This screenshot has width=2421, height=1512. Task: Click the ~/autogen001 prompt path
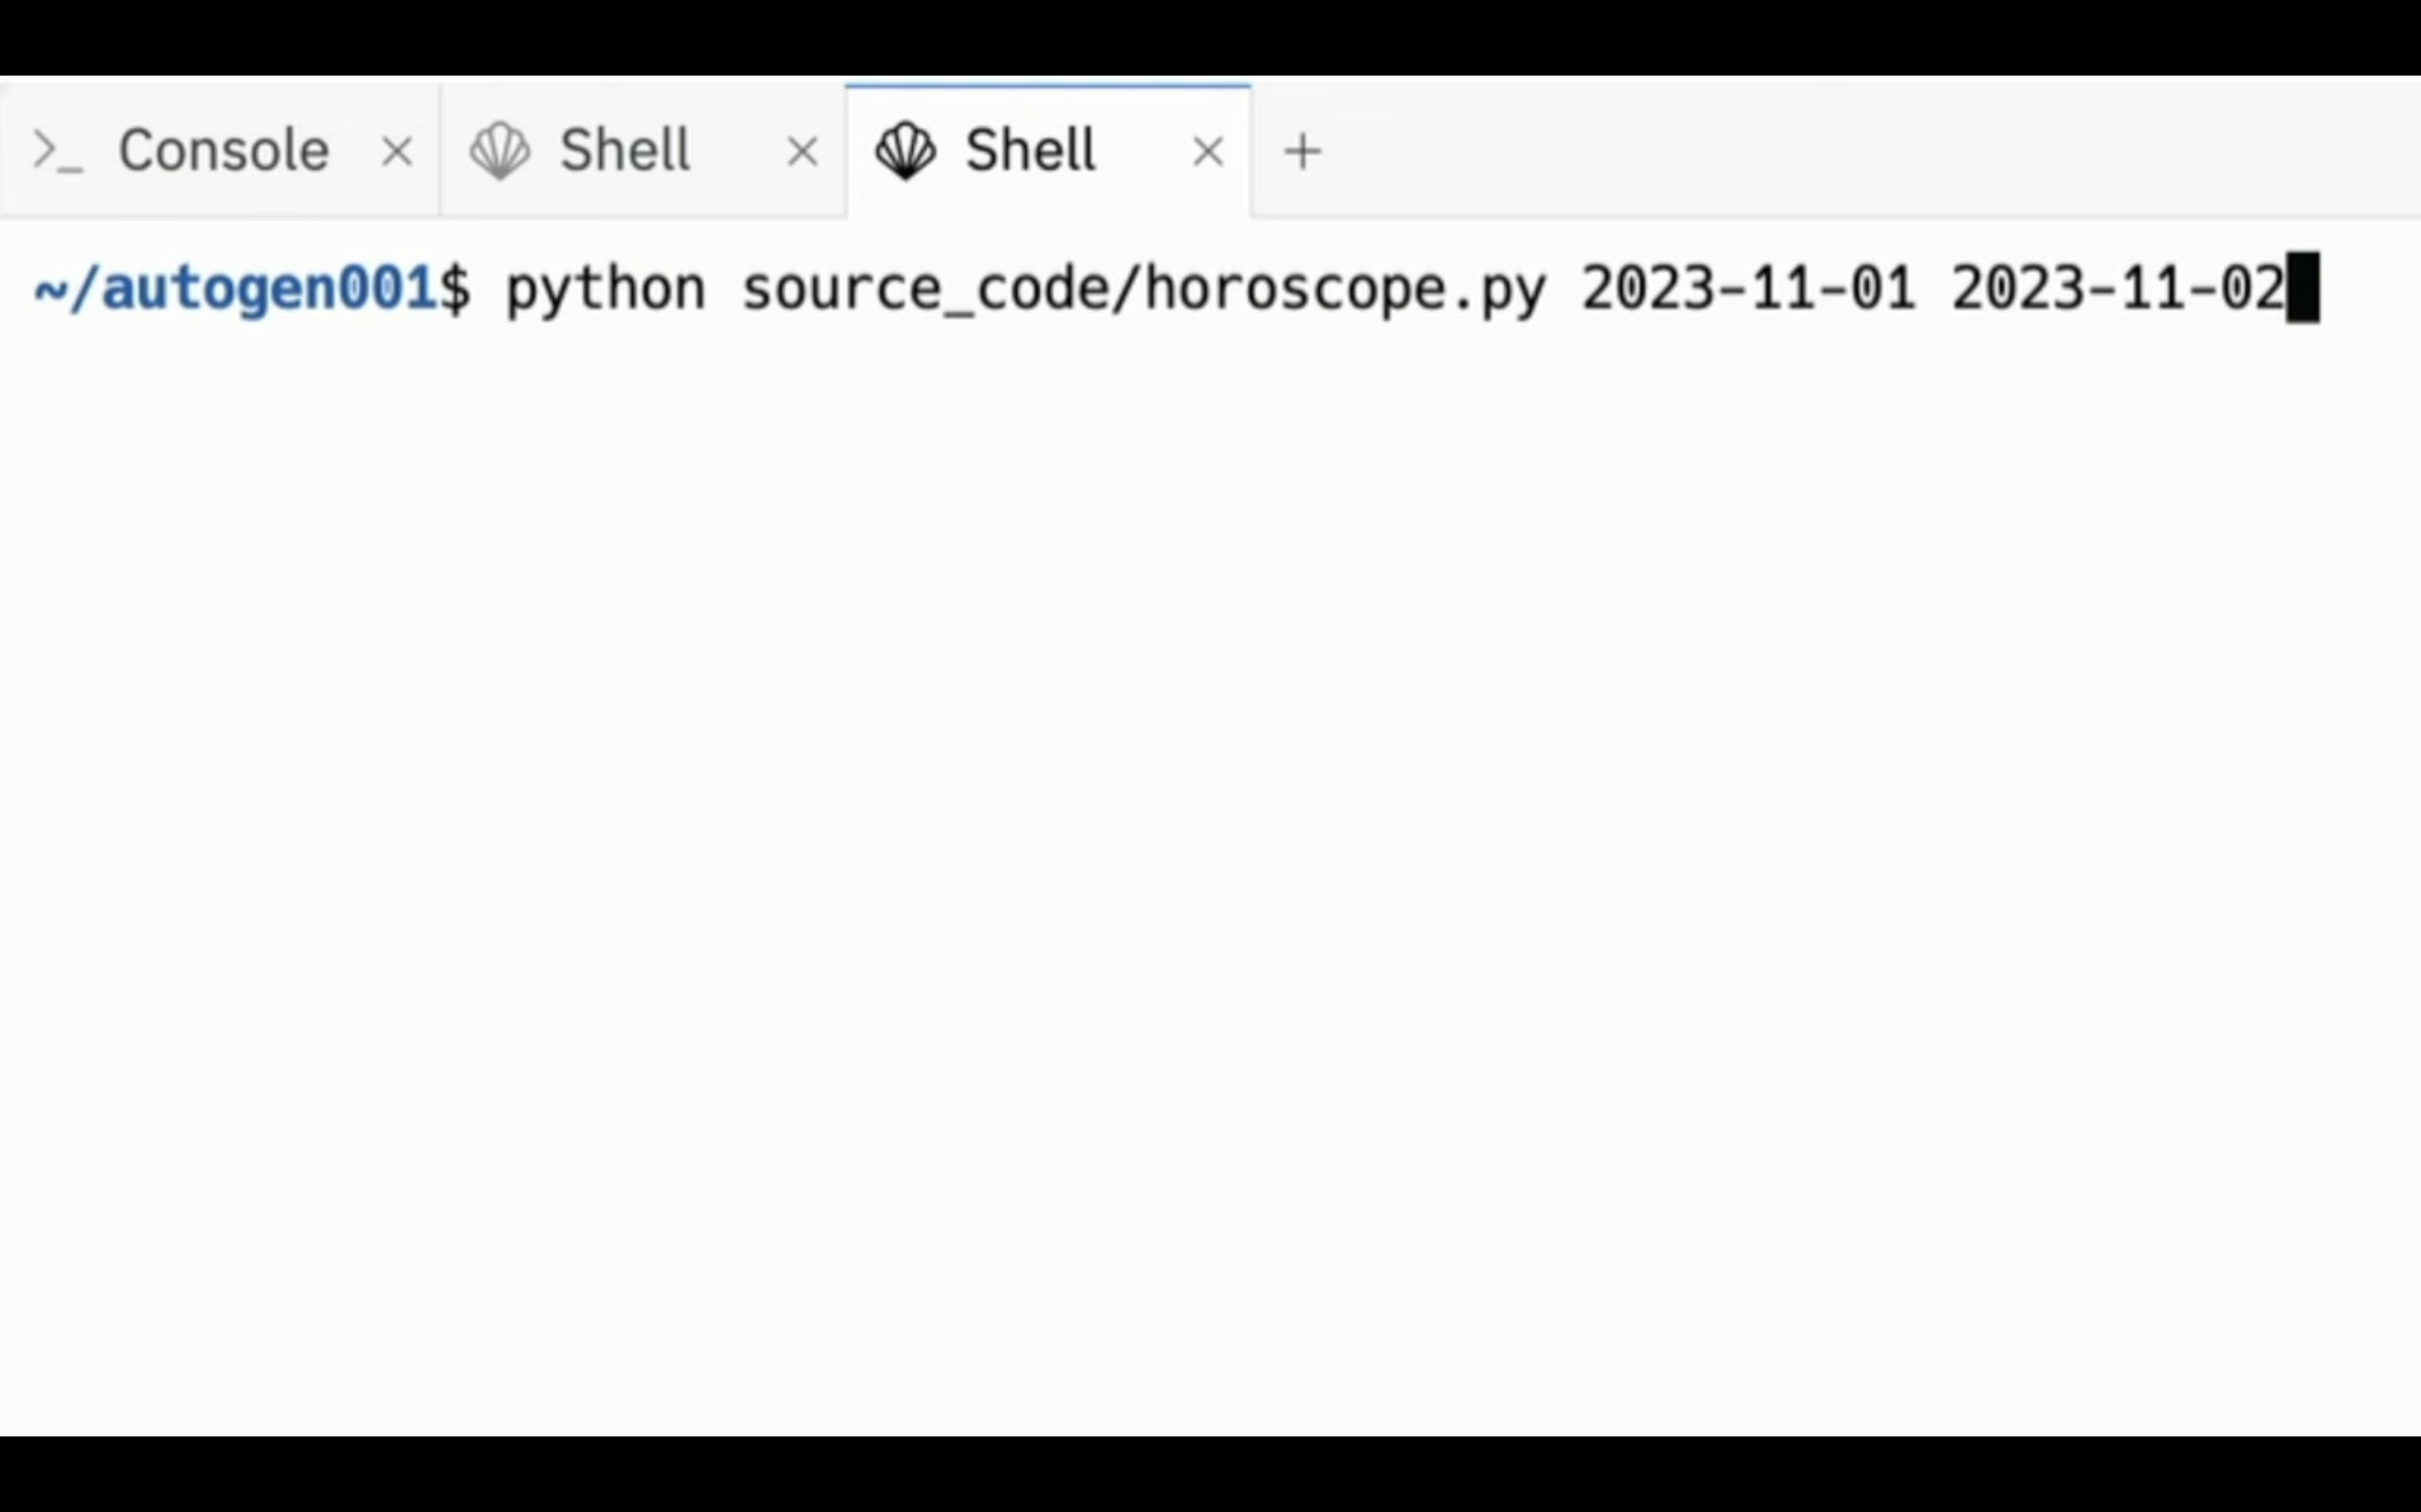click(235, 289)
